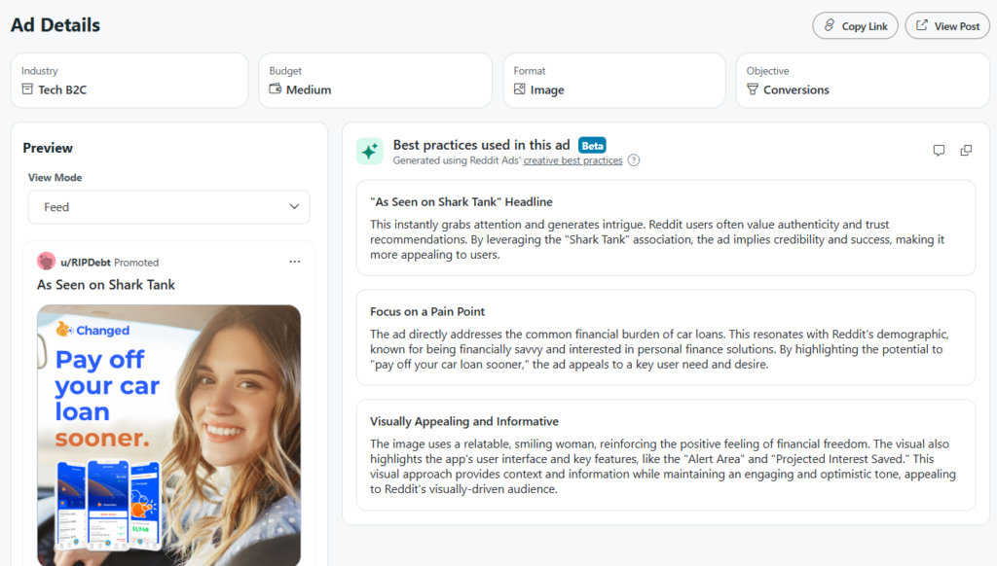Open the View Post button
The width and height of the screenshot is (997, 566).
click(x=946, y=26)
